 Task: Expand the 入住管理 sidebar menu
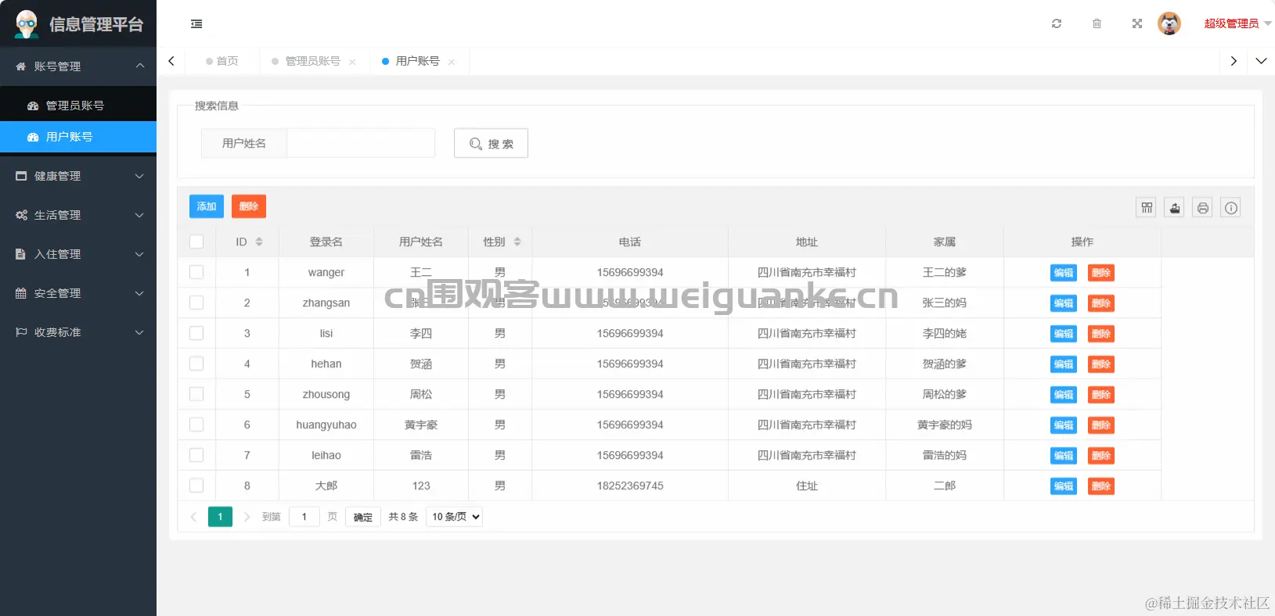tap(78, 254)
